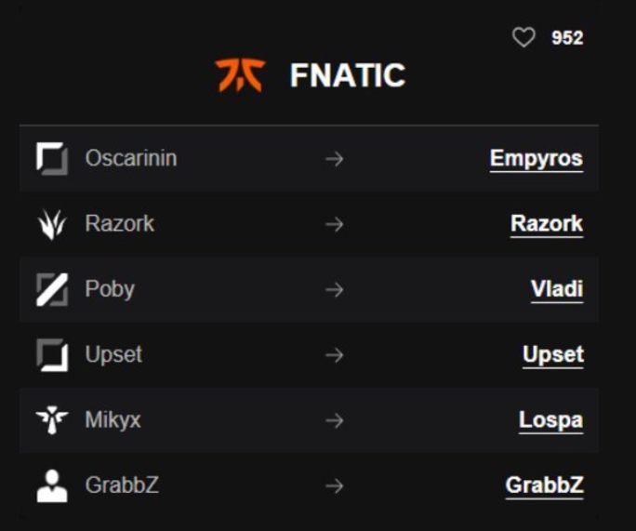
Task: Click the arrow in the Oscarinin row
Action: pos(335,159)
